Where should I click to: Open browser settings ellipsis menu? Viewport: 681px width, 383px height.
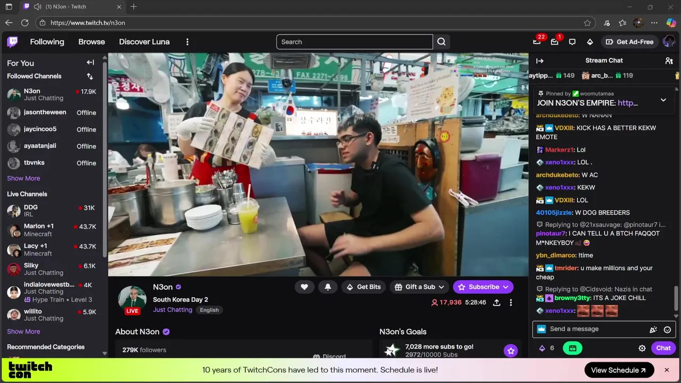pos(654,23)
